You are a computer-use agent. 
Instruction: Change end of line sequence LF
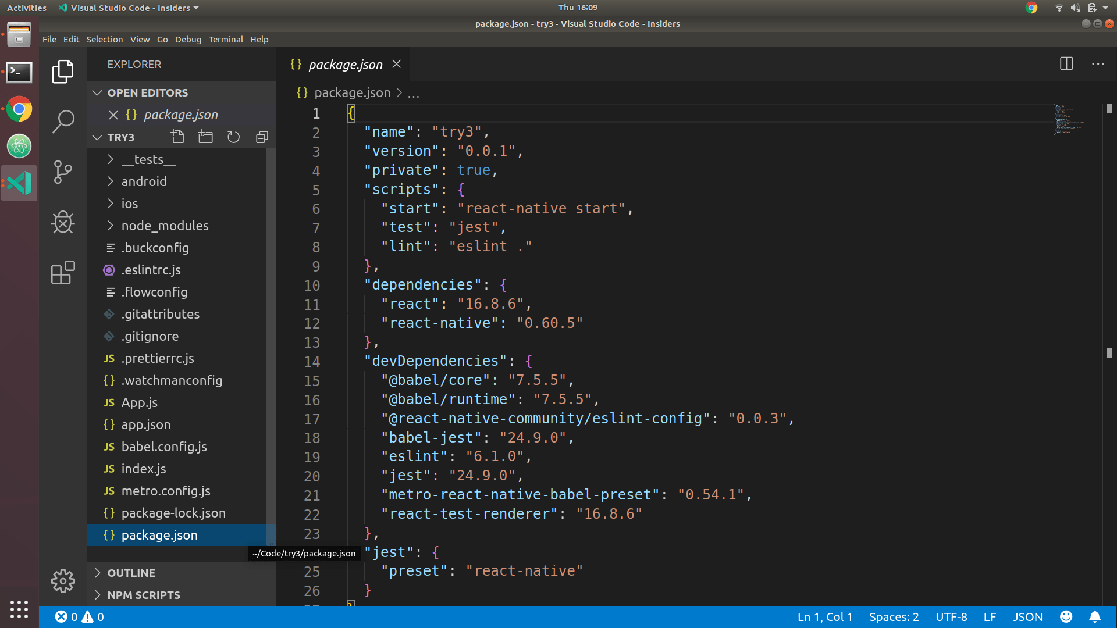pyautogui.click(x=990, y=617)
